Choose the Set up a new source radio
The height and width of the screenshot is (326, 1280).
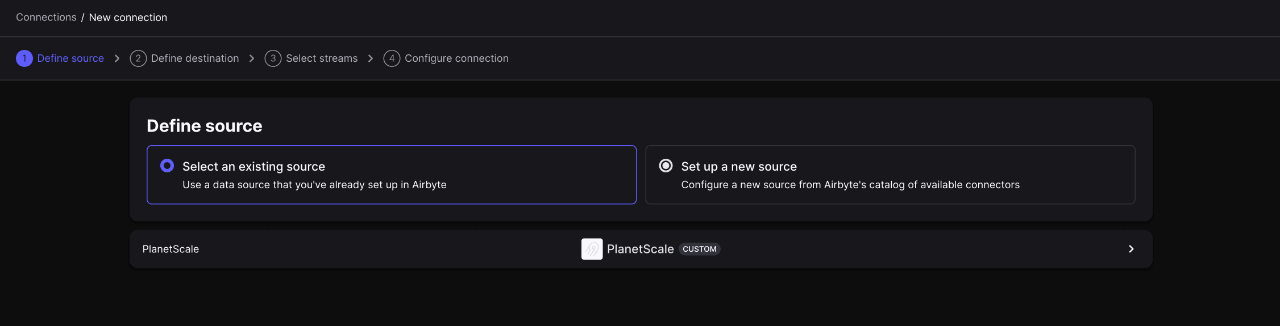[666, 166]
